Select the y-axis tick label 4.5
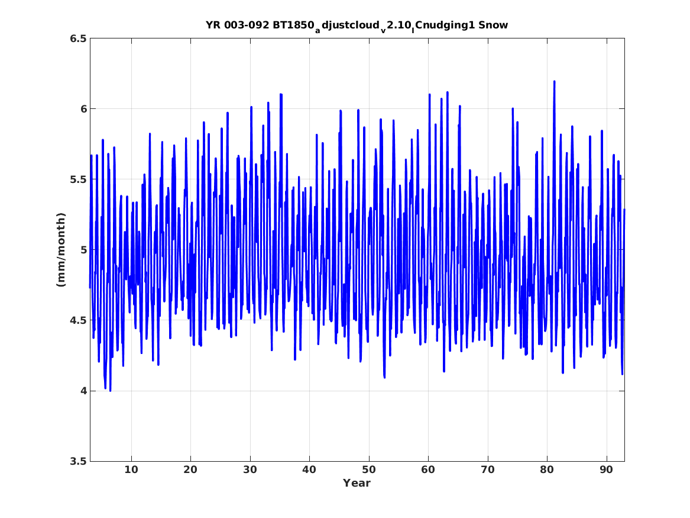690x518 pixels. [x=77, y=320]
